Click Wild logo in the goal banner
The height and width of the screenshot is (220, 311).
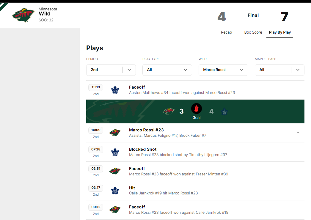tap(169, 111)
